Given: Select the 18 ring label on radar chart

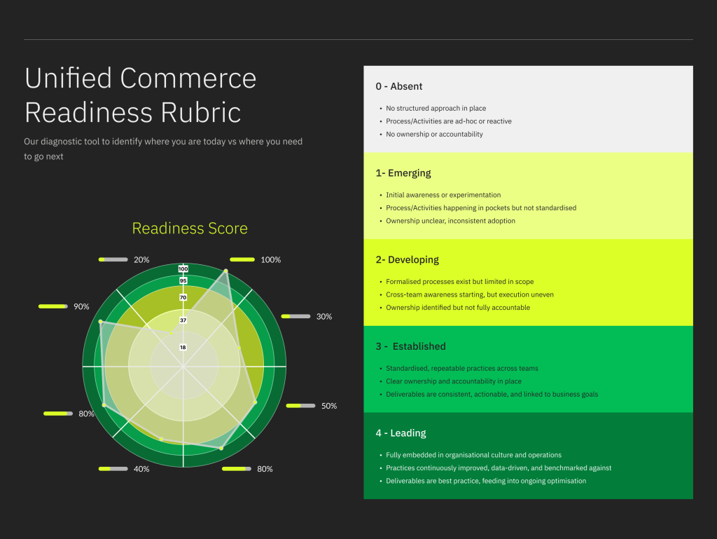Looking at the screenshot, I should point(183,347).
